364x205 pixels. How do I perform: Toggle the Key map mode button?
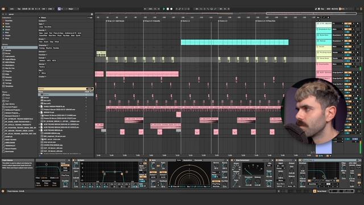click(x=322, y=9)
